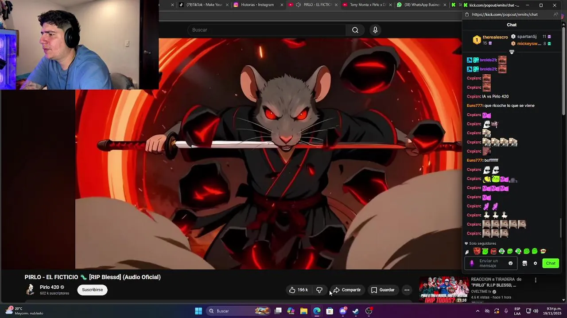This screenshot has height=318, width=567.
Task: Open emoji picker in Kick chat input
Action: pos(510,263)
